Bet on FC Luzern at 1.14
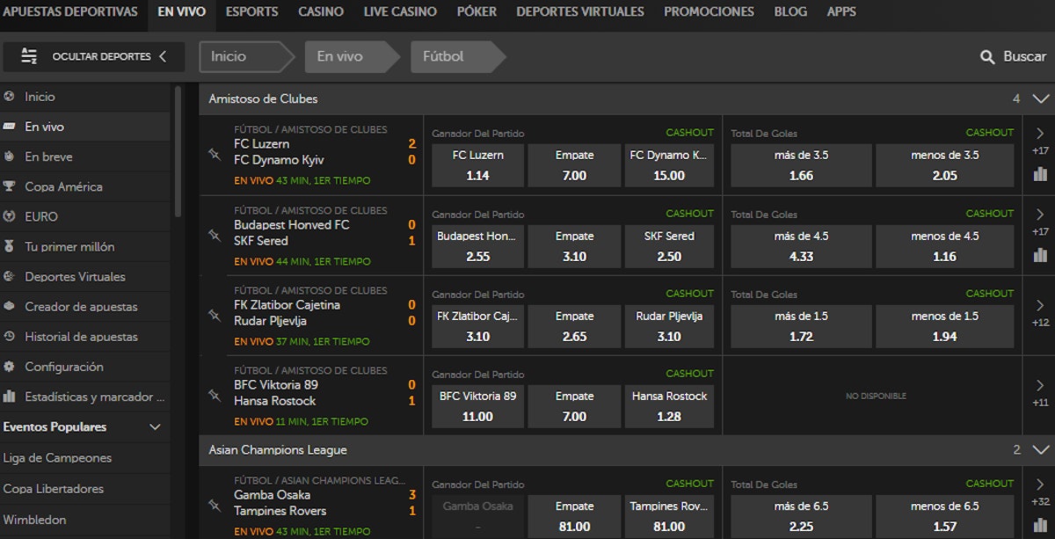The width and height of the screenshot is (1055, 539). (x=478, y=165)
